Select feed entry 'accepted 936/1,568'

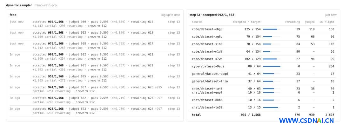[x=95, y=100]
